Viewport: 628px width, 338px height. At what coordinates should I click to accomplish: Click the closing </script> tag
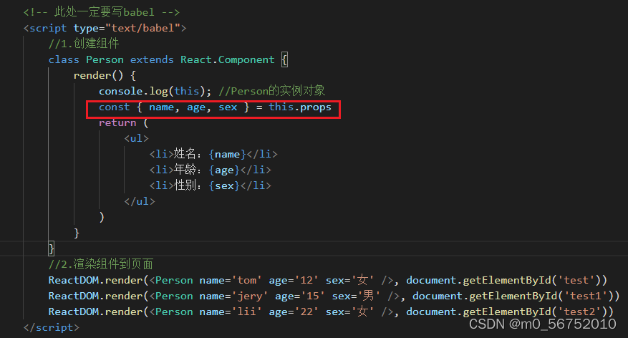click(52, 327)
